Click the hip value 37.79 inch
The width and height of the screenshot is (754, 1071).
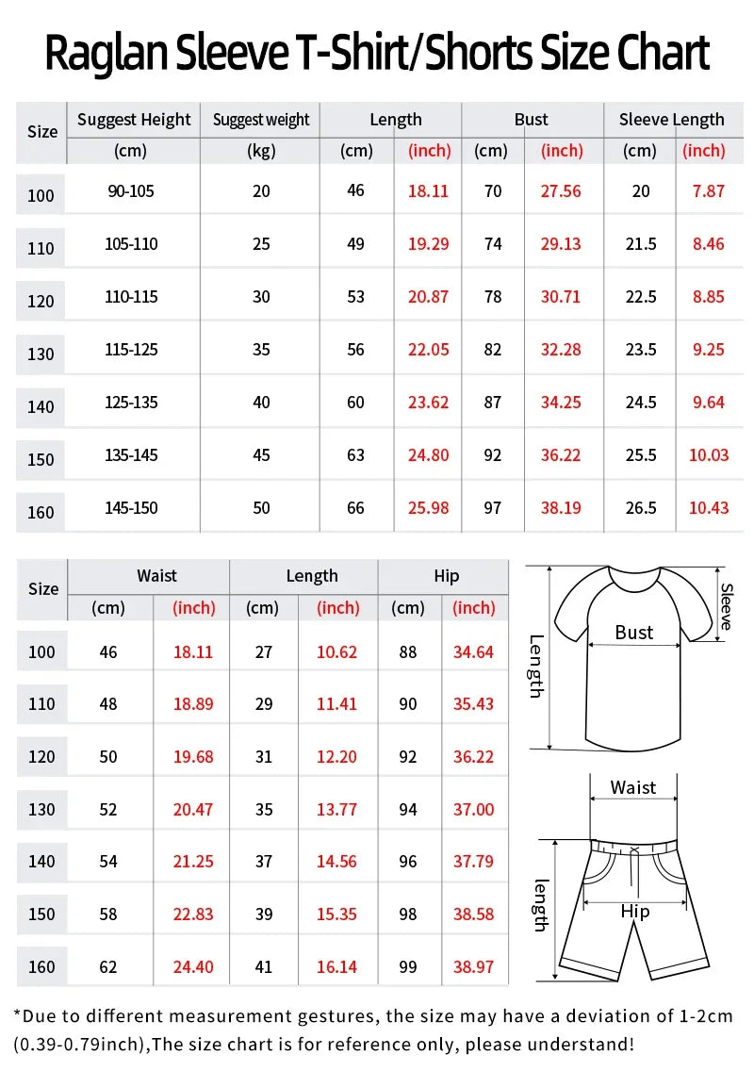[x=473, y=861]
